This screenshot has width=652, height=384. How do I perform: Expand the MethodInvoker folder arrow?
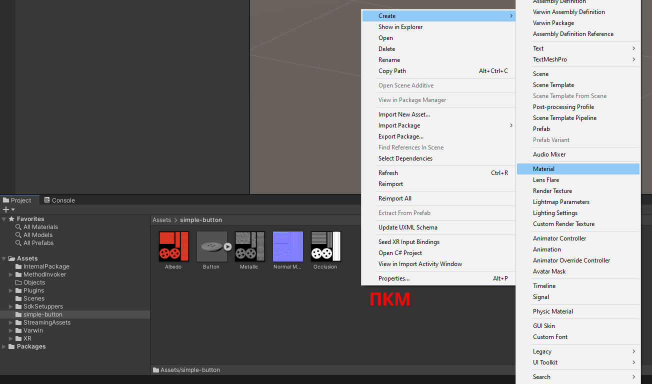11,274
